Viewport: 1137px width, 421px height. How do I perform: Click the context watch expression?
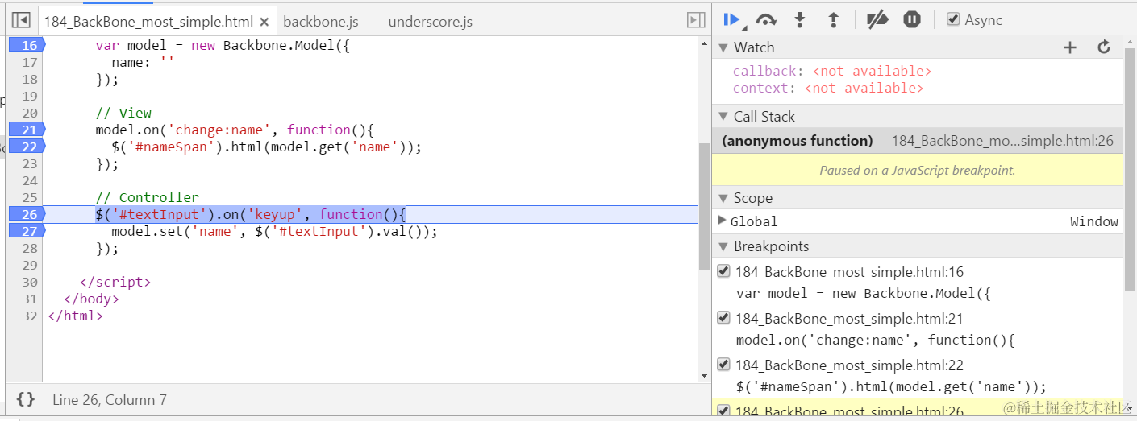click(828, 88)
